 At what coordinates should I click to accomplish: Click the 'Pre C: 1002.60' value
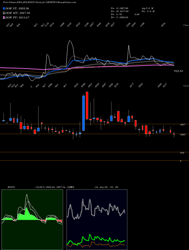[119, 17]
